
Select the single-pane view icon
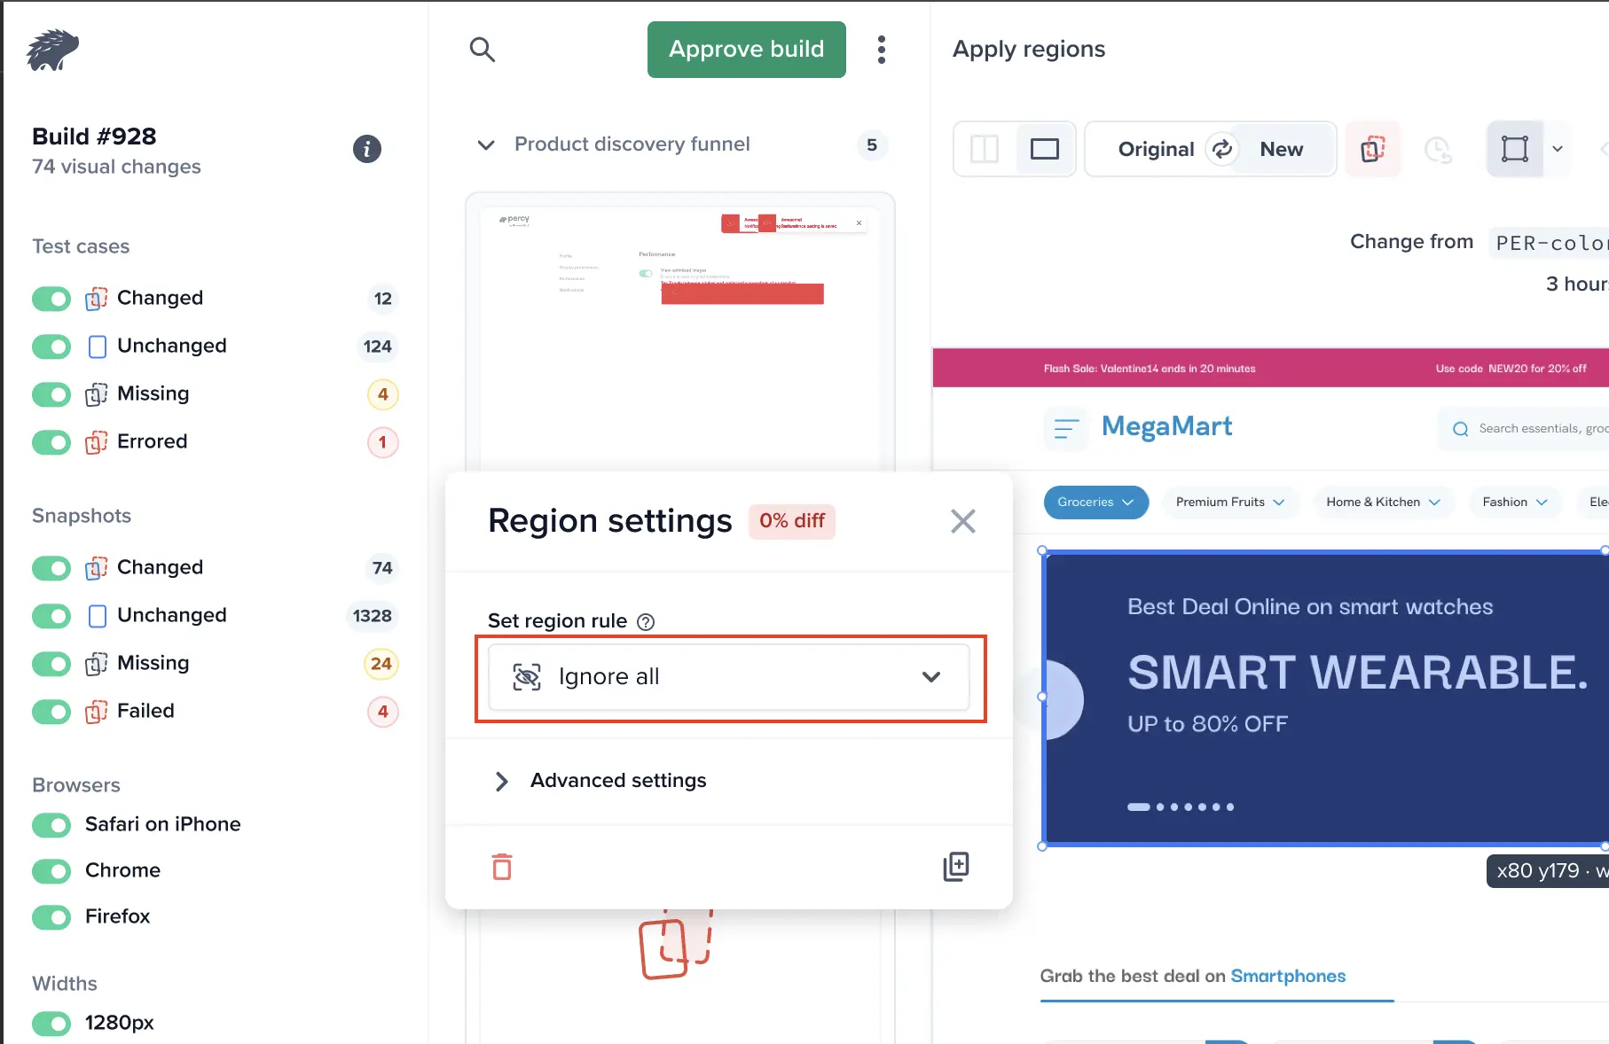[x=1045, y=149]
